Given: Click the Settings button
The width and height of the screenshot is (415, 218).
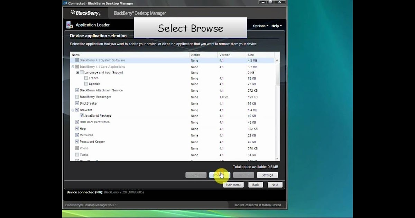Looking at the screenshot, I should click(267, 175).
